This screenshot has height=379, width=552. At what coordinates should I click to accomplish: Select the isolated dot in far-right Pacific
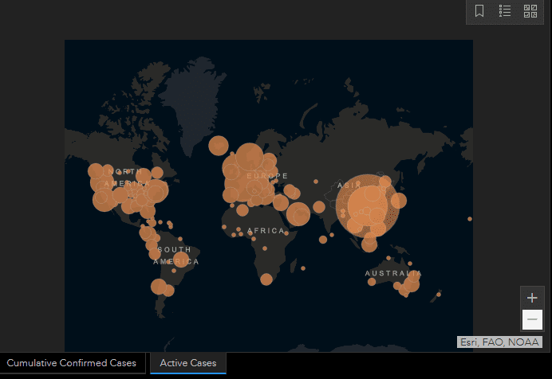470,219
